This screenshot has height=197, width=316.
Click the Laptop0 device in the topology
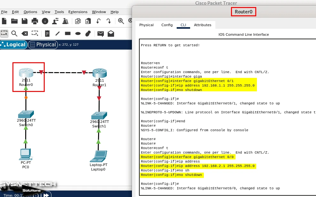[98, 156]
